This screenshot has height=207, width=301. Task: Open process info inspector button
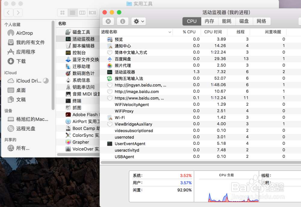pyautogui.click(x=123, y=21)
